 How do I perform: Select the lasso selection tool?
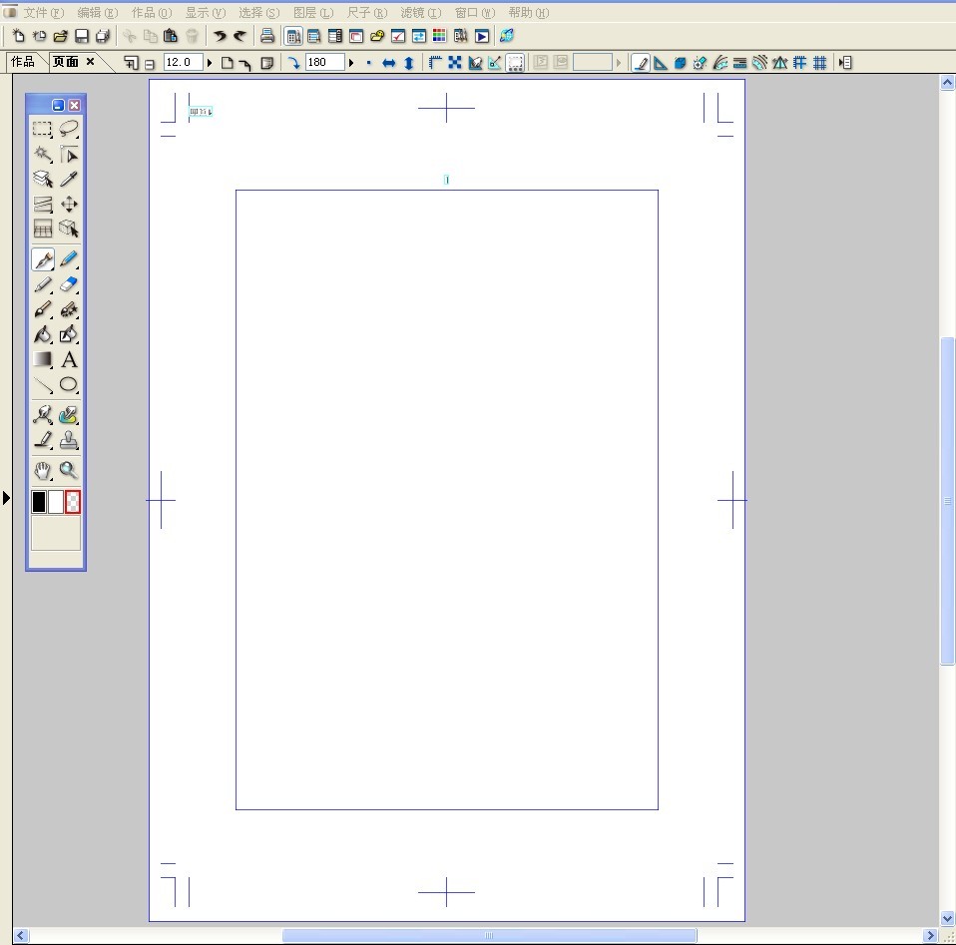[69, 129]
